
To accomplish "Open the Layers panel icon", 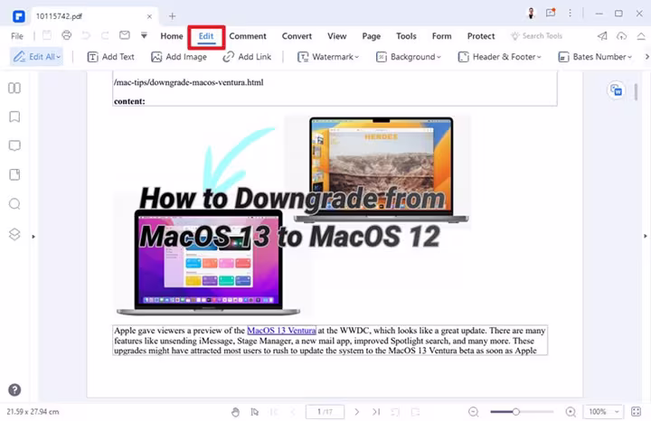I will (x=14, y=234).
